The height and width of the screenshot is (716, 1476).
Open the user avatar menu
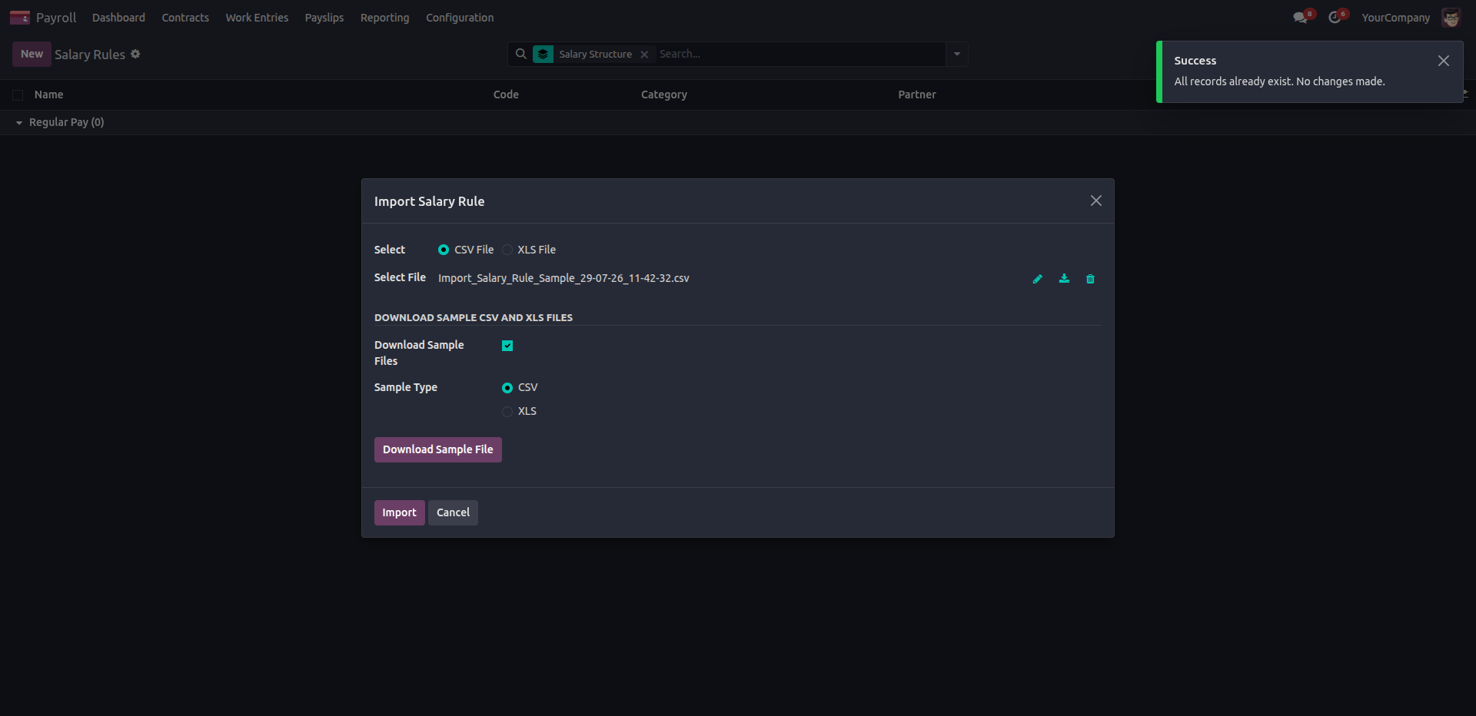(1451, 18)
